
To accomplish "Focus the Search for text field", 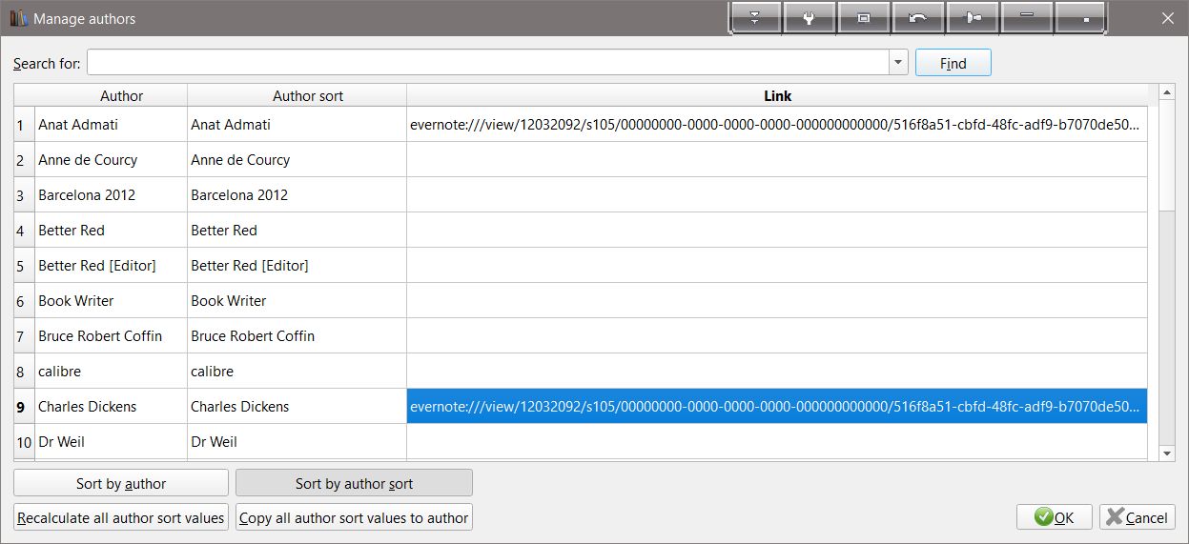I will coord(488,63).
